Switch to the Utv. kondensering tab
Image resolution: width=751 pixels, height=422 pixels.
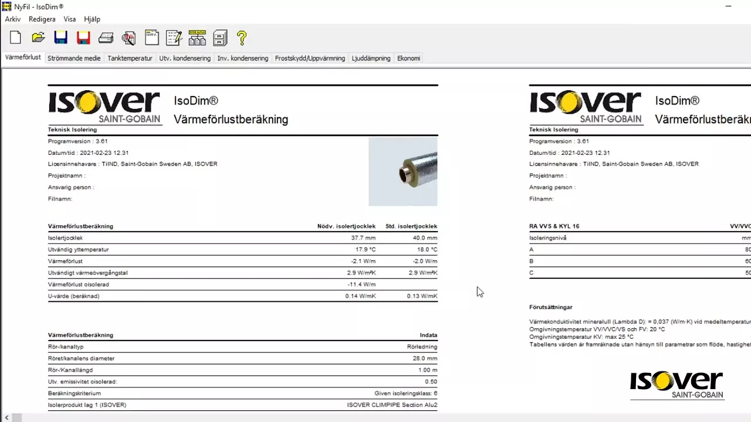[x=185, y=58]
